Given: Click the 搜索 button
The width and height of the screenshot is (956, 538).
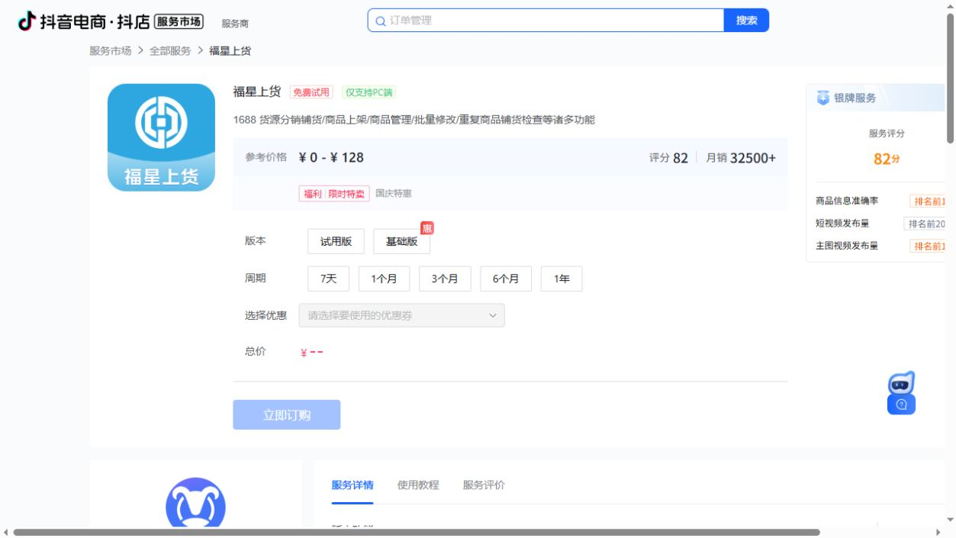Looking at the screenshot, I should pyautogui.click(x=746, y=21).
